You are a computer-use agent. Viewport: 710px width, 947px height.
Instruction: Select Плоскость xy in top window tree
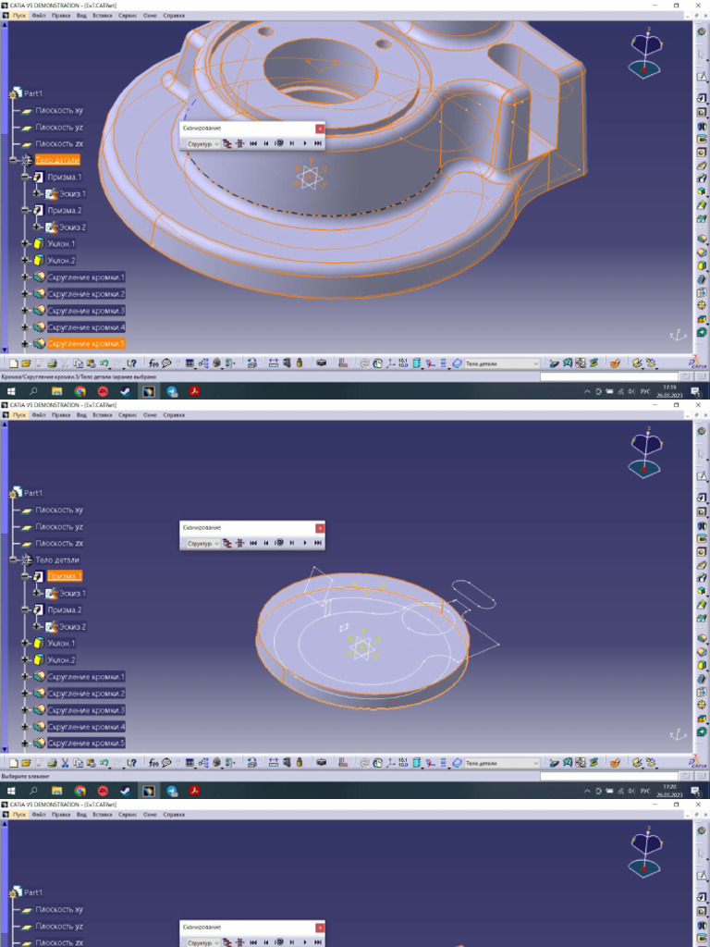59,111
